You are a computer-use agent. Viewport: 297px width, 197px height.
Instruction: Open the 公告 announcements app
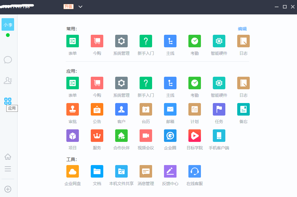pos(97,109)
